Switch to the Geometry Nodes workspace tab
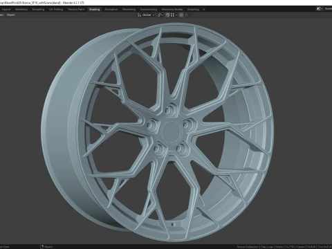This screenshot has width=332, height=249. point(172,10)
